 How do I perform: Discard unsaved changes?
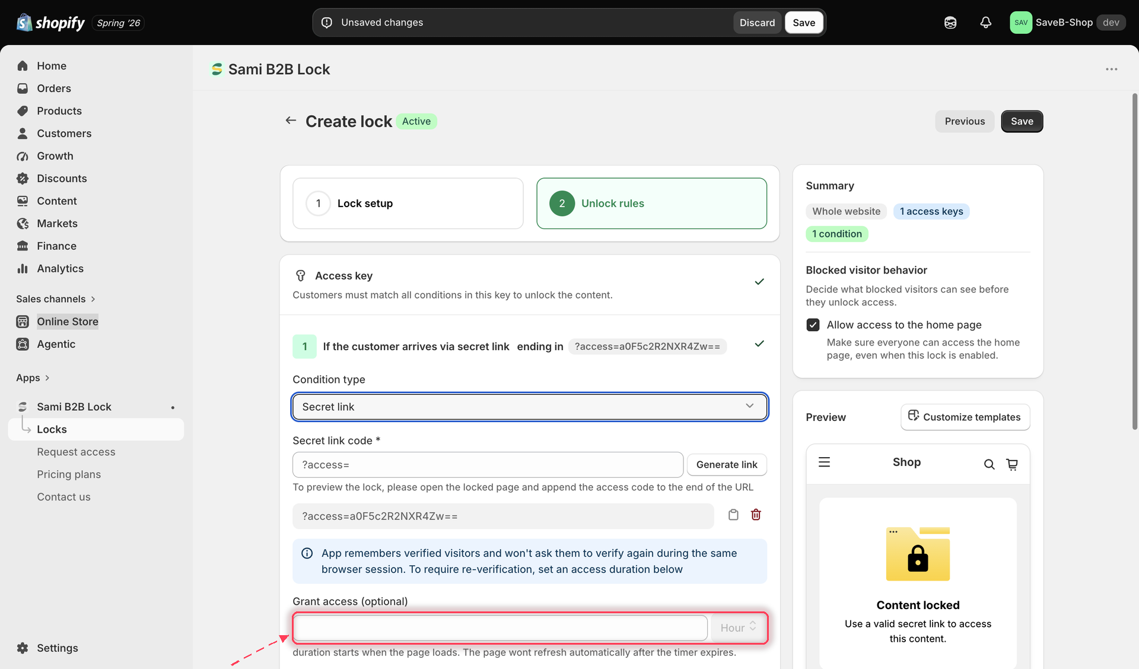click(x=757, y=23)
